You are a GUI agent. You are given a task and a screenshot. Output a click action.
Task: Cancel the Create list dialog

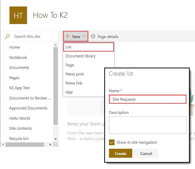pyautogui.click(x=146, y=153)
